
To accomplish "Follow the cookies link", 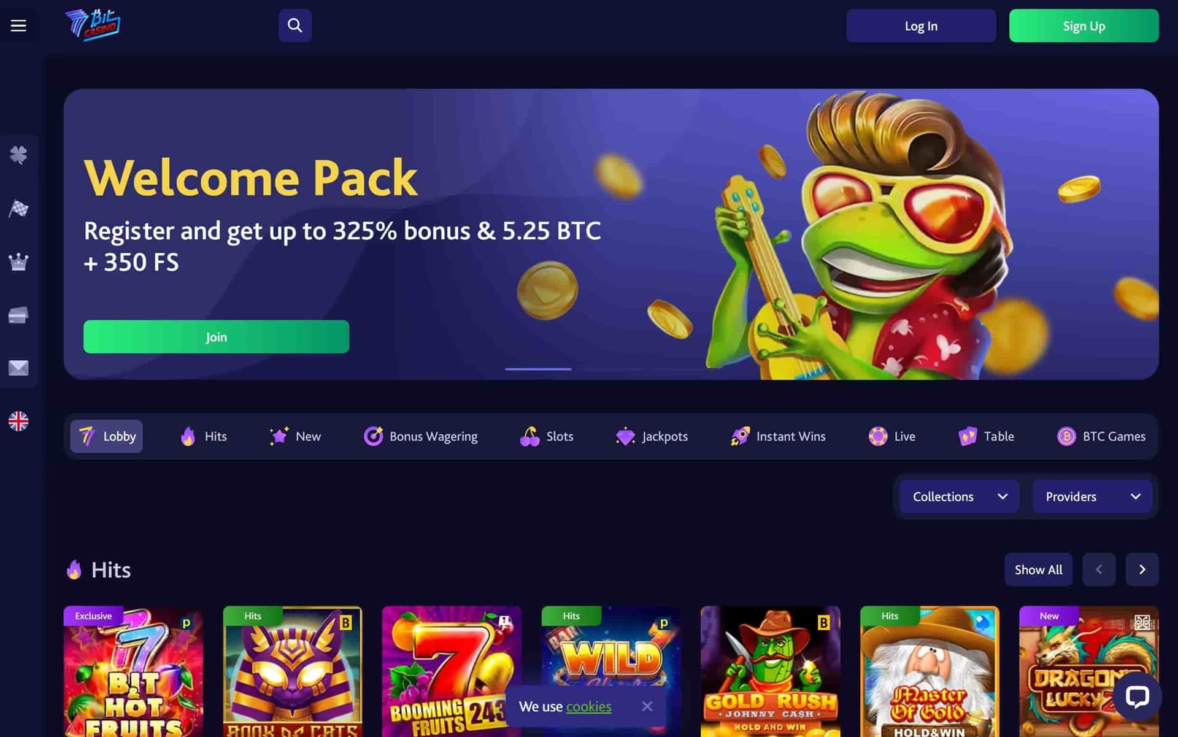I will click(x=588, y=707).
